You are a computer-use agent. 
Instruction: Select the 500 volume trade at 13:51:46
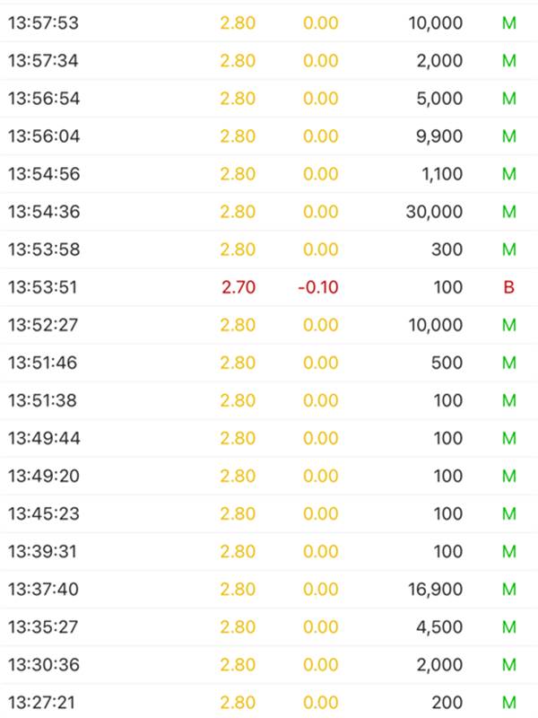pos(269,363)
